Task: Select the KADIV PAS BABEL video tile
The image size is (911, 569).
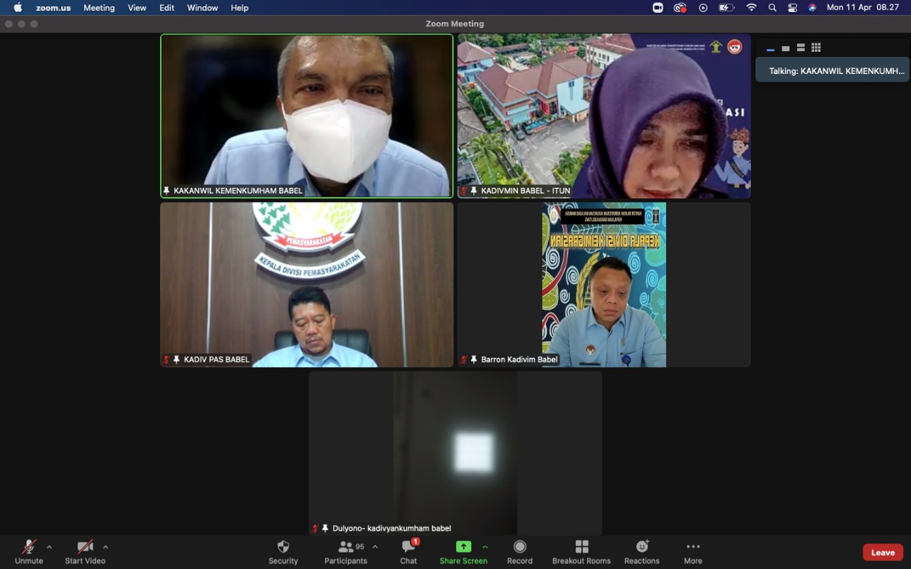Action: [x=307, y=284]
